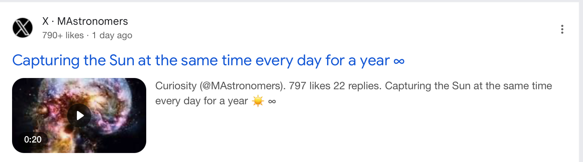Click the 0:20 duration badge
The height and width of the screenshot is (162, 583).
tap(33, 139)
